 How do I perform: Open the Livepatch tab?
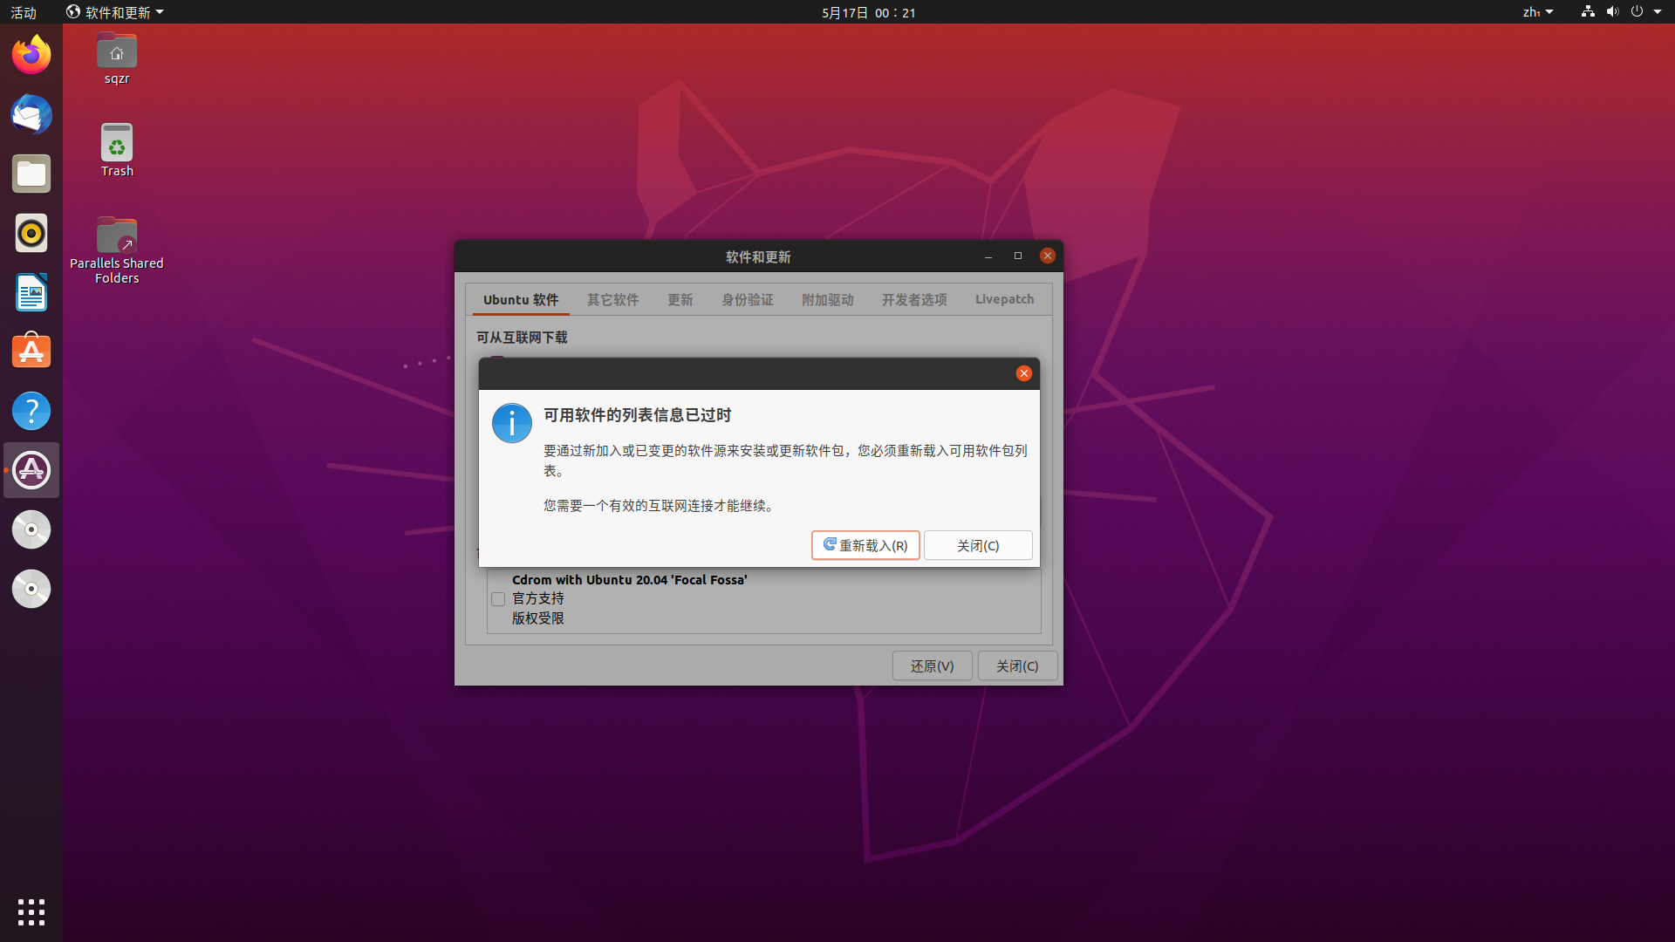coord(1004,300)
